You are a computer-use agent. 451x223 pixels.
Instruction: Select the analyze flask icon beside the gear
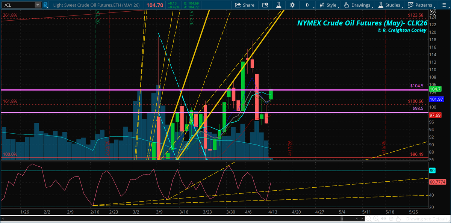click(279, 5)
